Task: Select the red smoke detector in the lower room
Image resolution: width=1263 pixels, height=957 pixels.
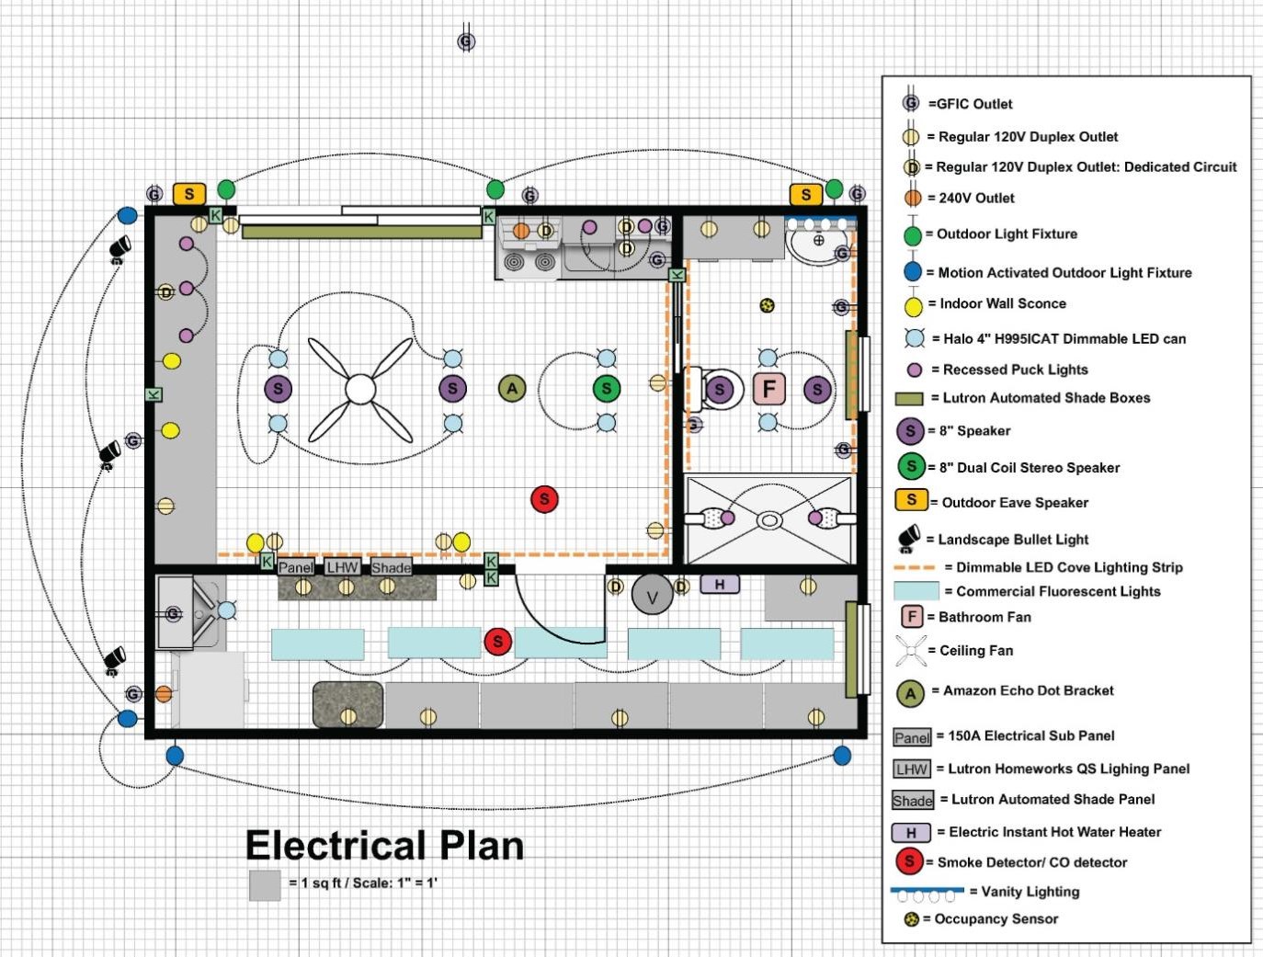Action: 497,641
